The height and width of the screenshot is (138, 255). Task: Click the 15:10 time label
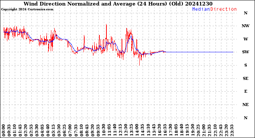pyautogui.click(x=148, y=130)
